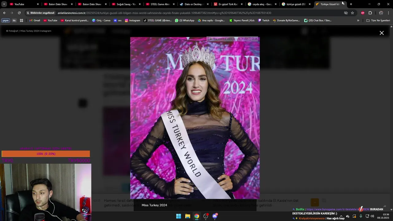The width and height of the screenshot is (393, 221).
Task: Open the yayın bookmark folder
Action: 6,21
